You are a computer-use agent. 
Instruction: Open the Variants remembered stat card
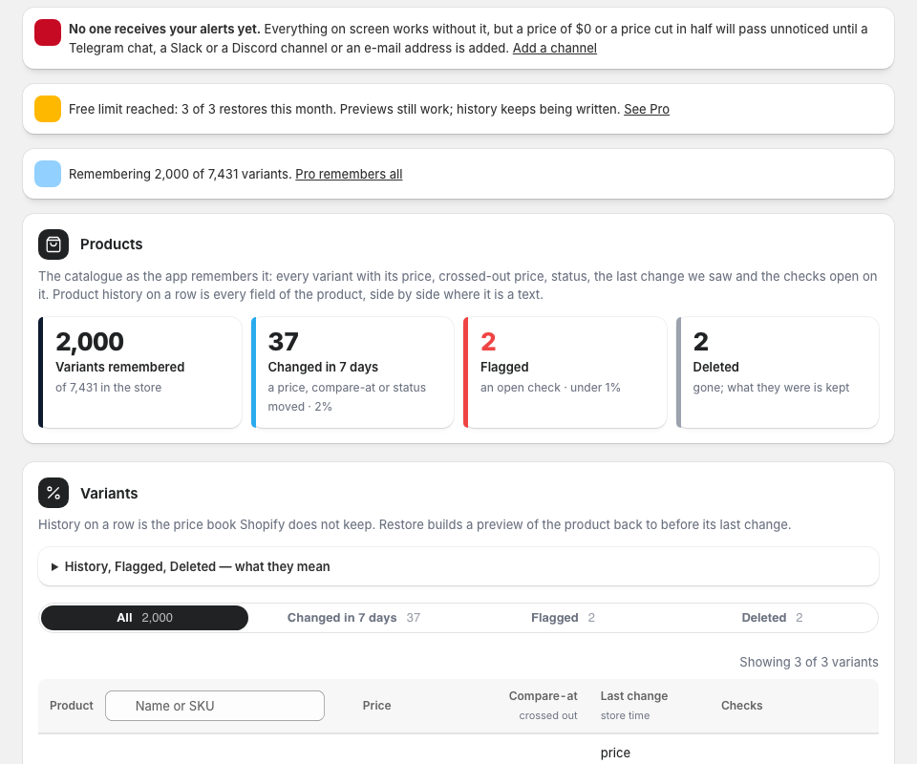coord(139,372)
